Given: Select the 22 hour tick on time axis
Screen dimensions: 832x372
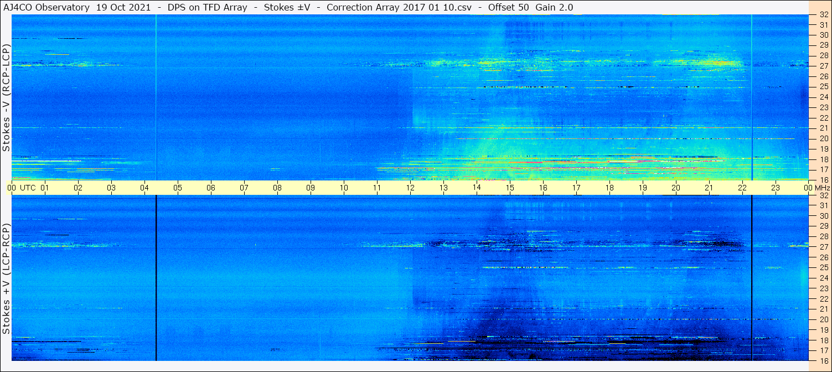Looking at the screenshot, I should click(742, 188).
